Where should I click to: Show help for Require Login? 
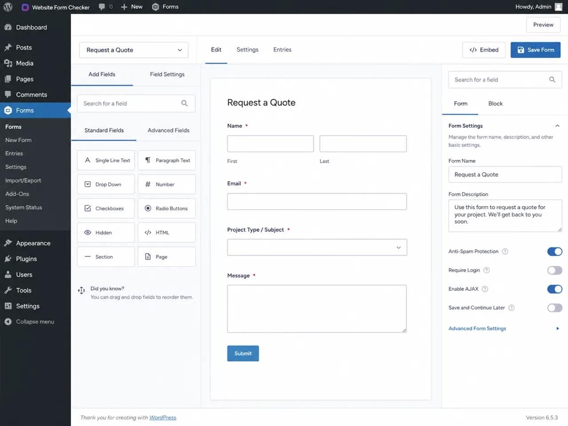[486, 270]
